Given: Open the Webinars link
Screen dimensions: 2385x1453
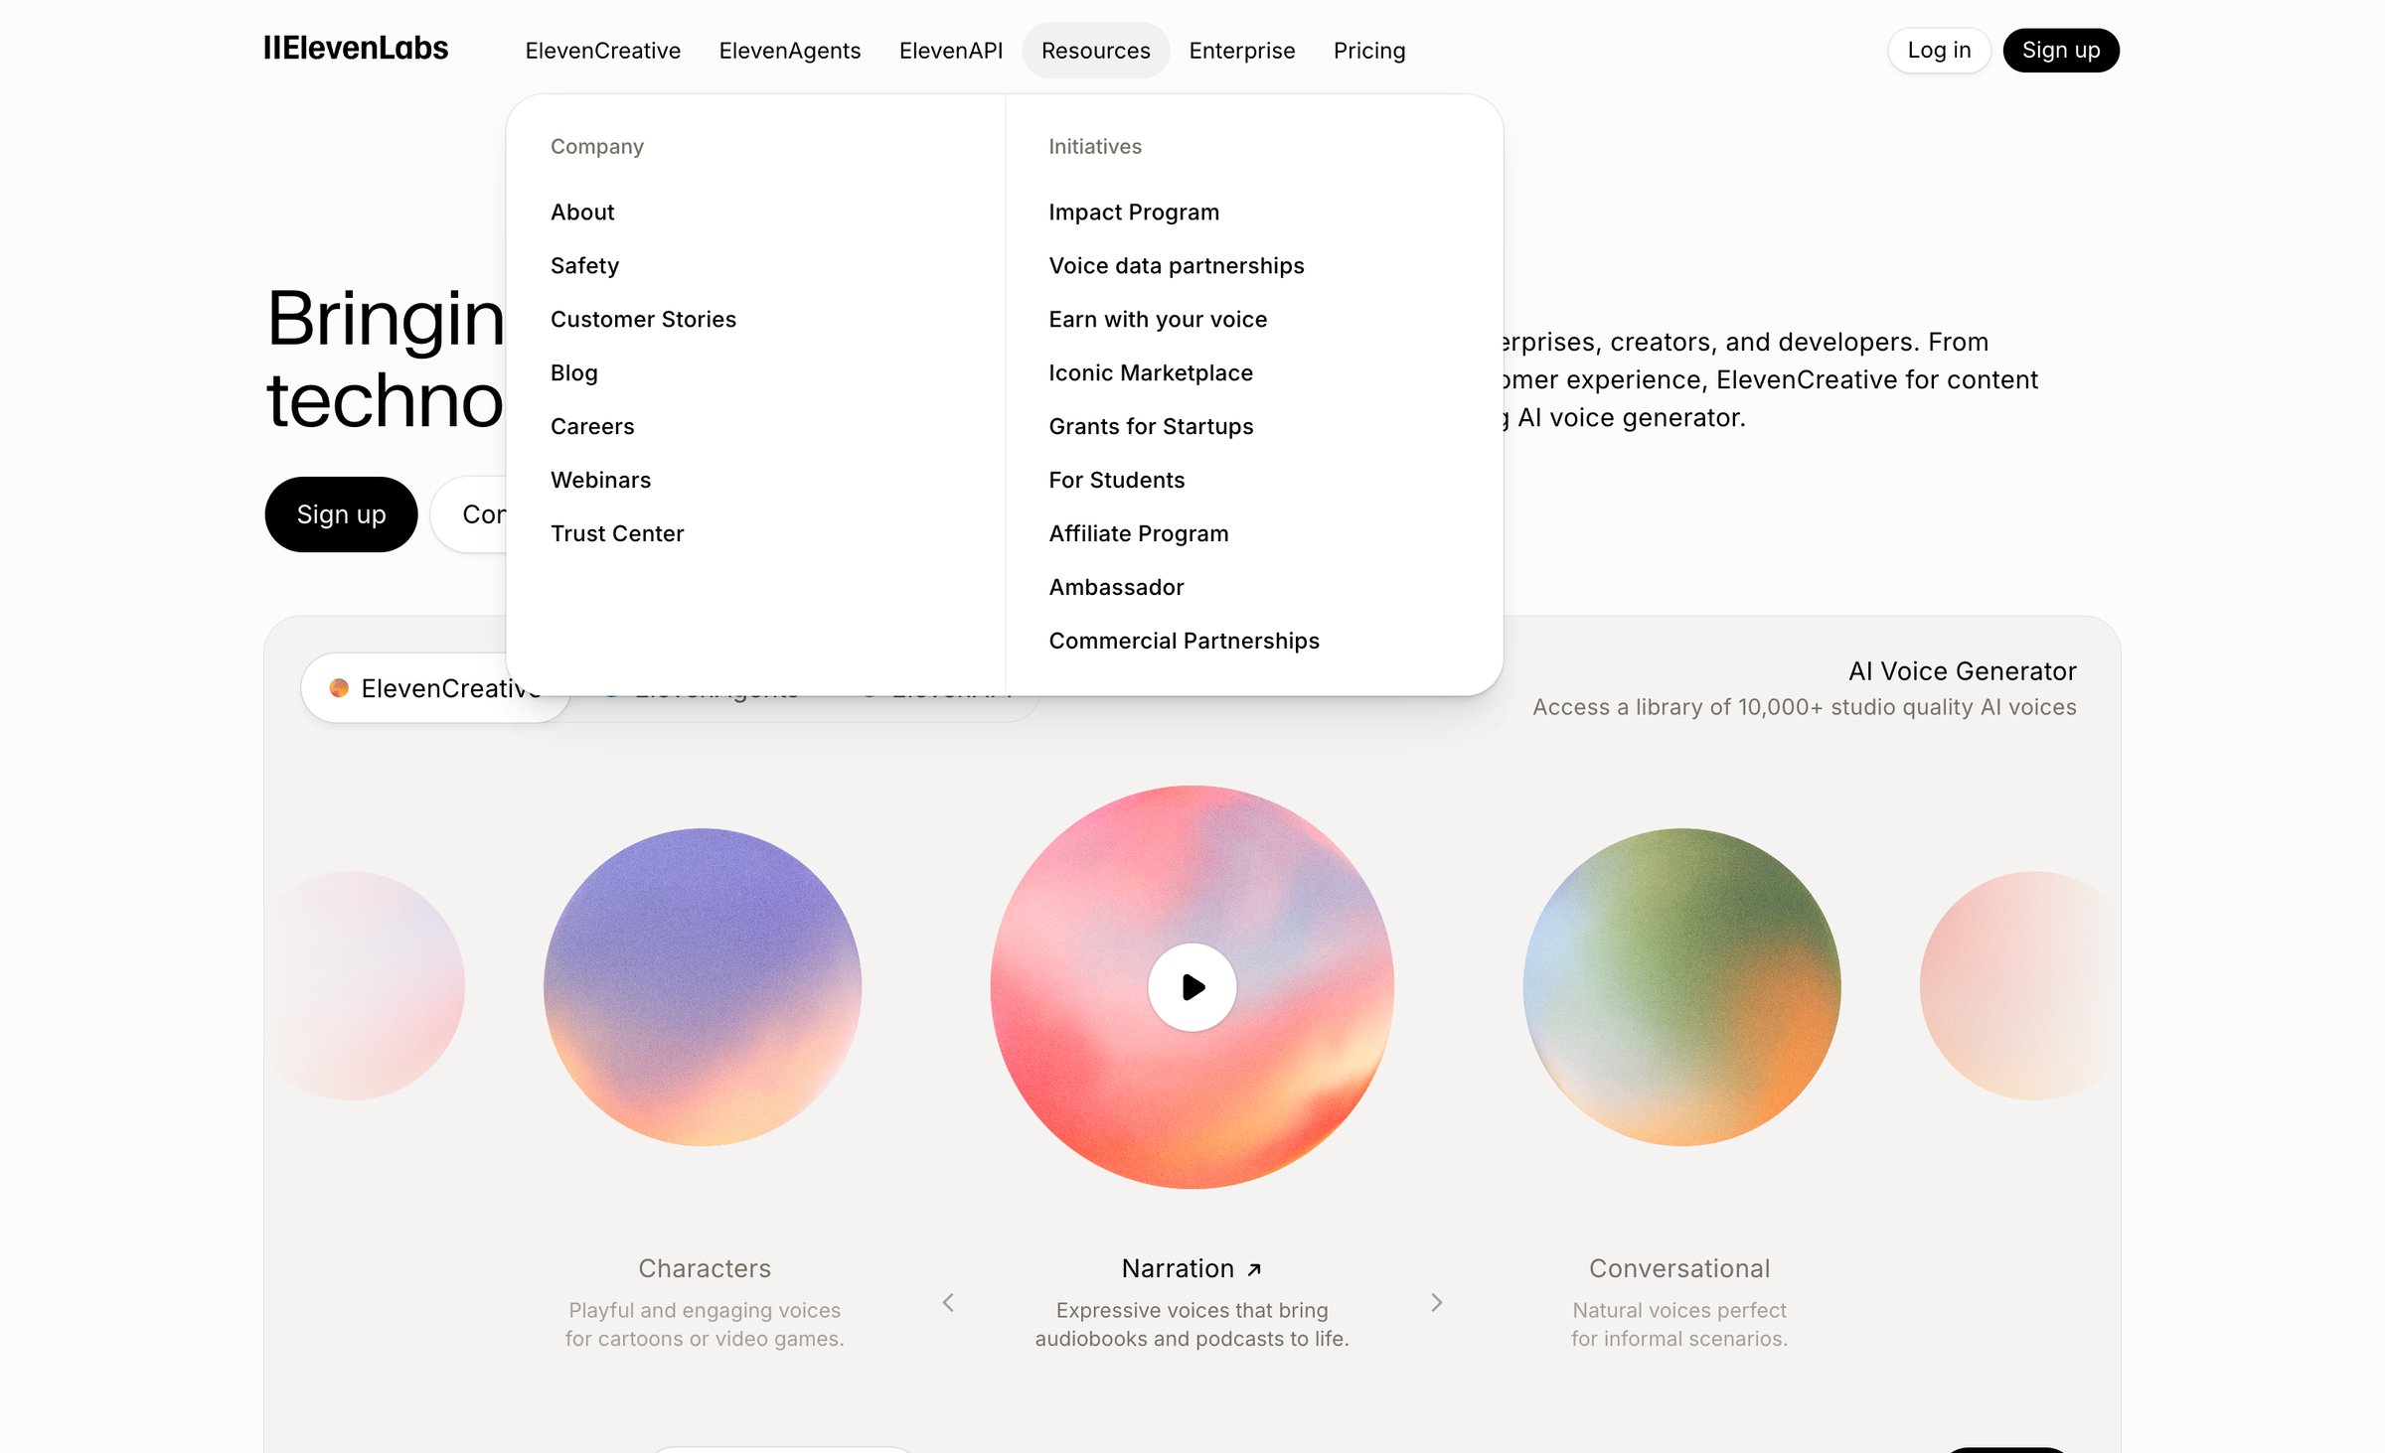Looking at the screenshot, I should (600, 480).
